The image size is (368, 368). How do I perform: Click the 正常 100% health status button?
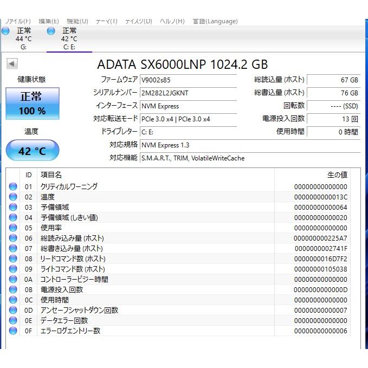tap(32, 104)
